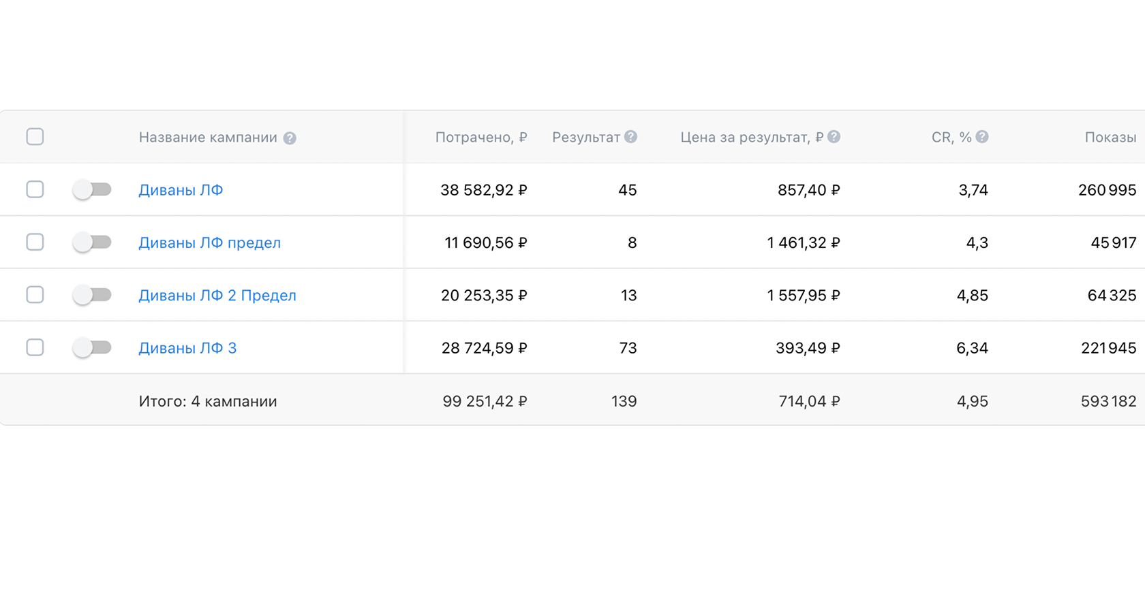This screenshot has height=613, width=1145.
Task: Activate the Диваны ЛФ 3 toggle
Action: [x=92, y=347]
